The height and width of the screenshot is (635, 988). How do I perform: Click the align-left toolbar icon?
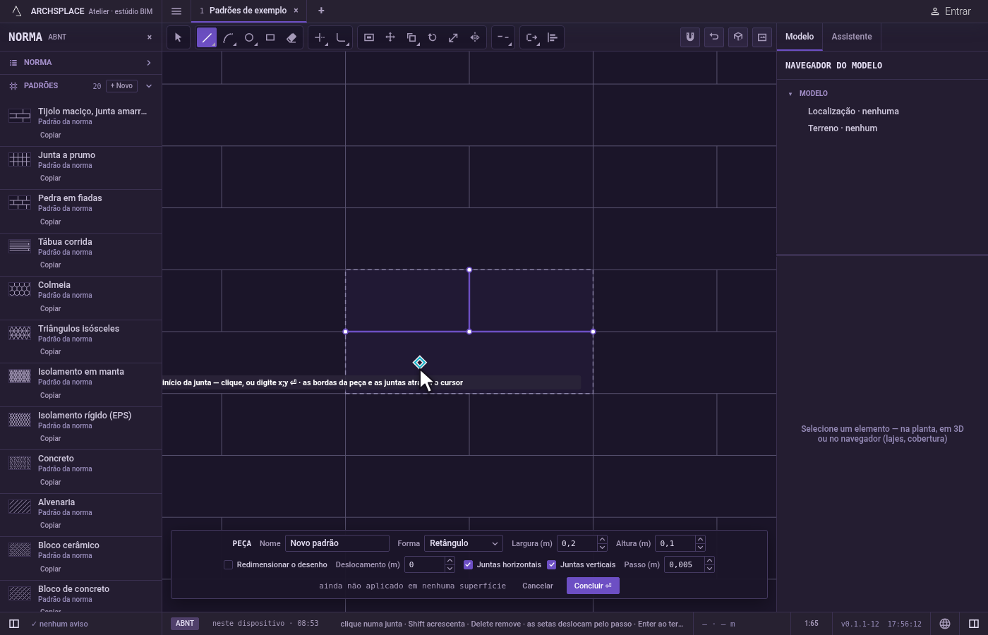553,37
